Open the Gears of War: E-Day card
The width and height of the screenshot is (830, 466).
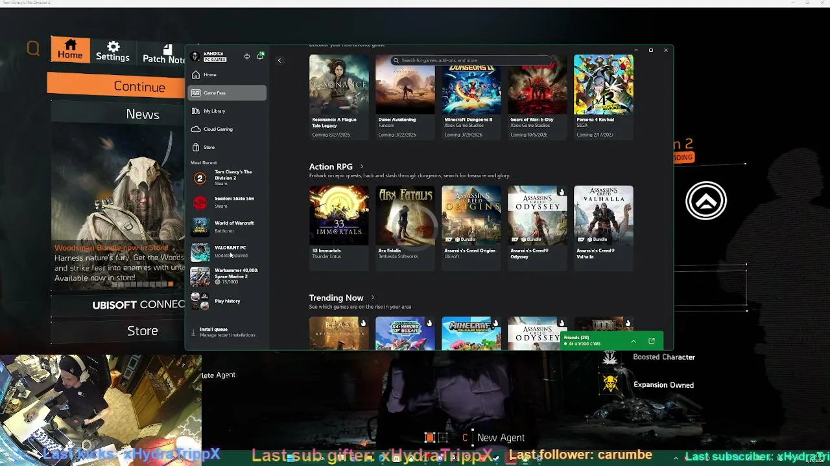click(x=538, y=96)
